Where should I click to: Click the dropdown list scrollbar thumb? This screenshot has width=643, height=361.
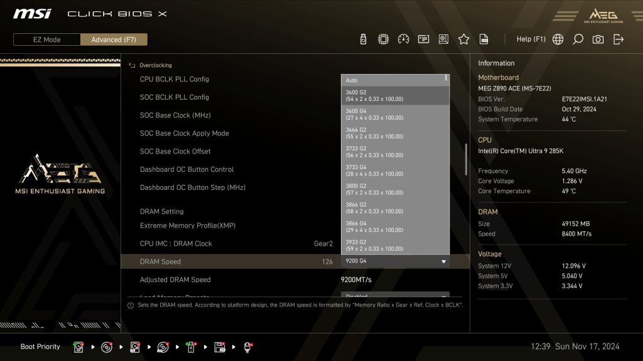(x=446, y=77)
